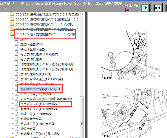Select folder icon of 303-12D entry

pyautogui.click(x=12, y=14)
